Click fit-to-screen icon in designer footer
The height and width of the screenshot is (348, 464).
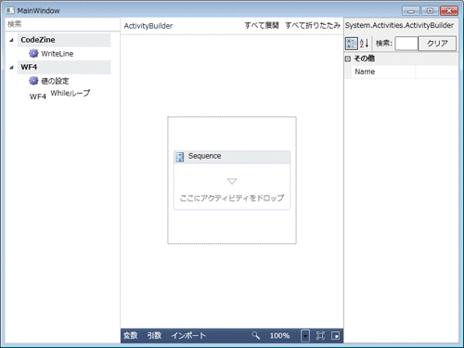[x=320, y=336]
